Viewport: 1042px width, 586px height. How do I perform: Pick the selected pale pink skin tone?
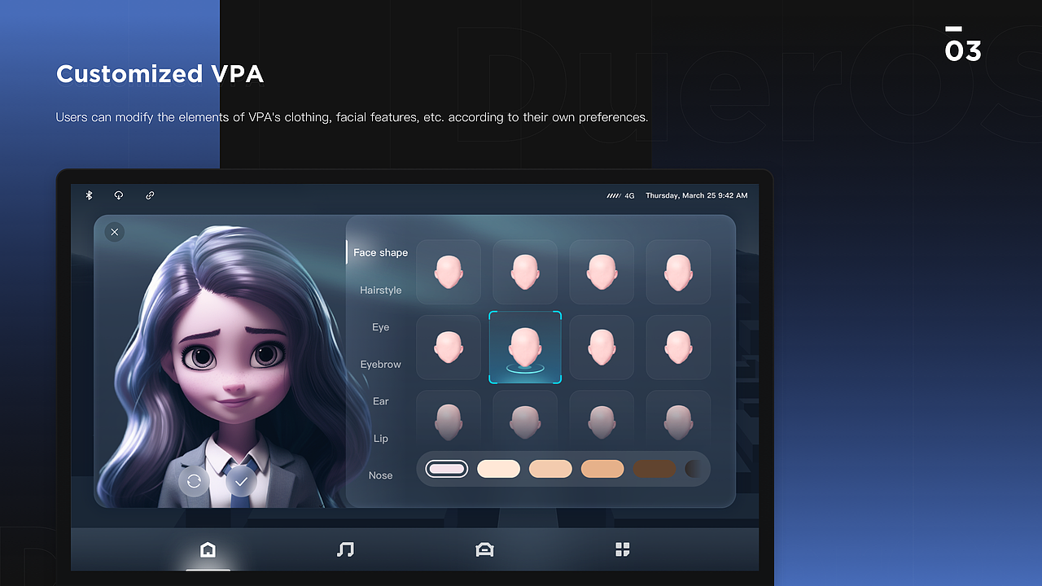(x=447, y=469)
